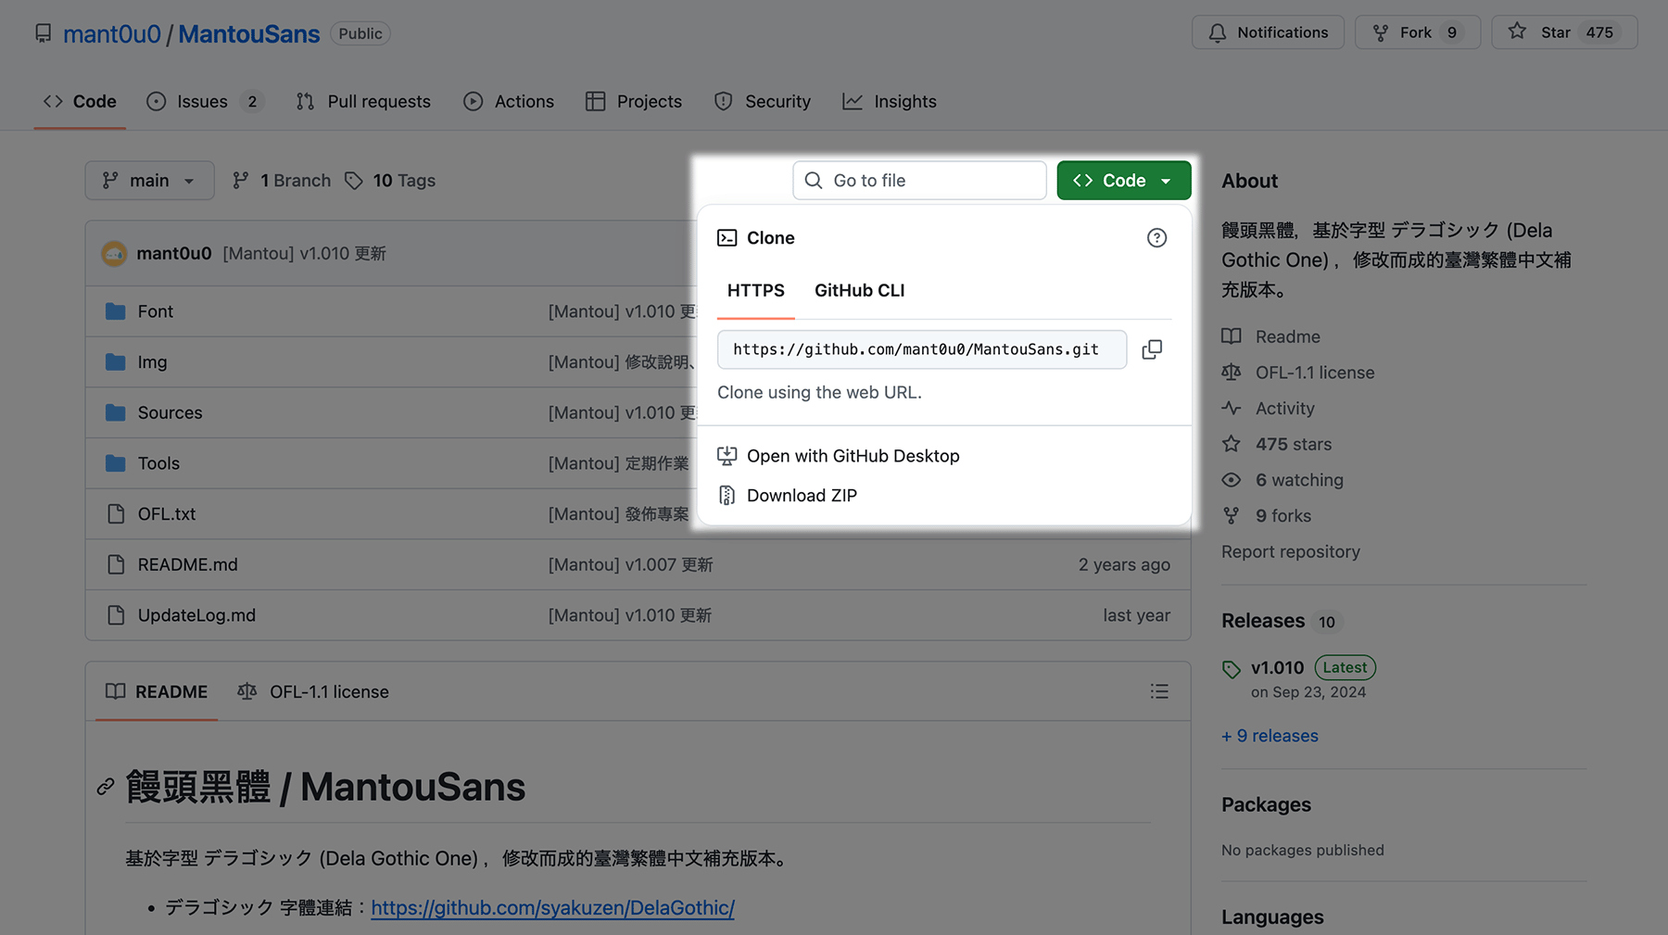1668x935 pixels.
Task: Click the OFL-1.1 license scales icon
Action: pos(1232,373)
